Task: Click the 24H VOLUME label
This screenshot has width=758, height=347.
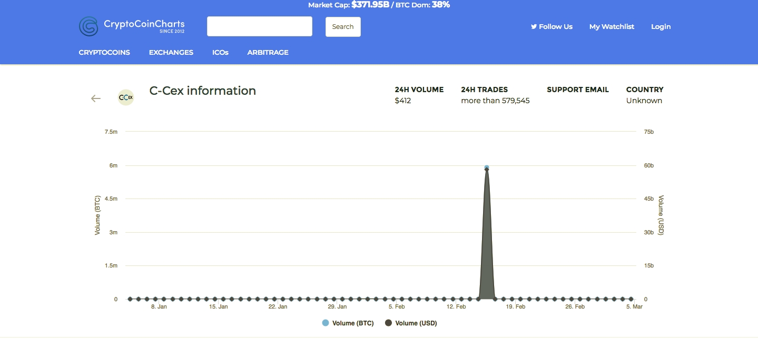Action: (x=419, y=90)
